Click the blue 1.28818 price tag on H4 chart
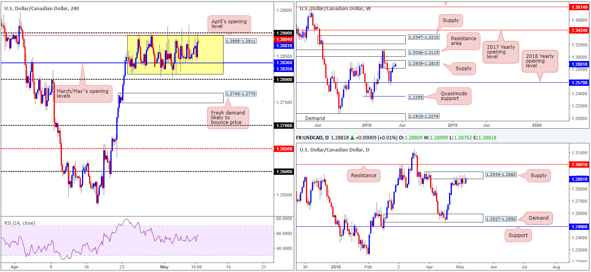This screenshot has width=591, height=272. (x=283, y=46)
